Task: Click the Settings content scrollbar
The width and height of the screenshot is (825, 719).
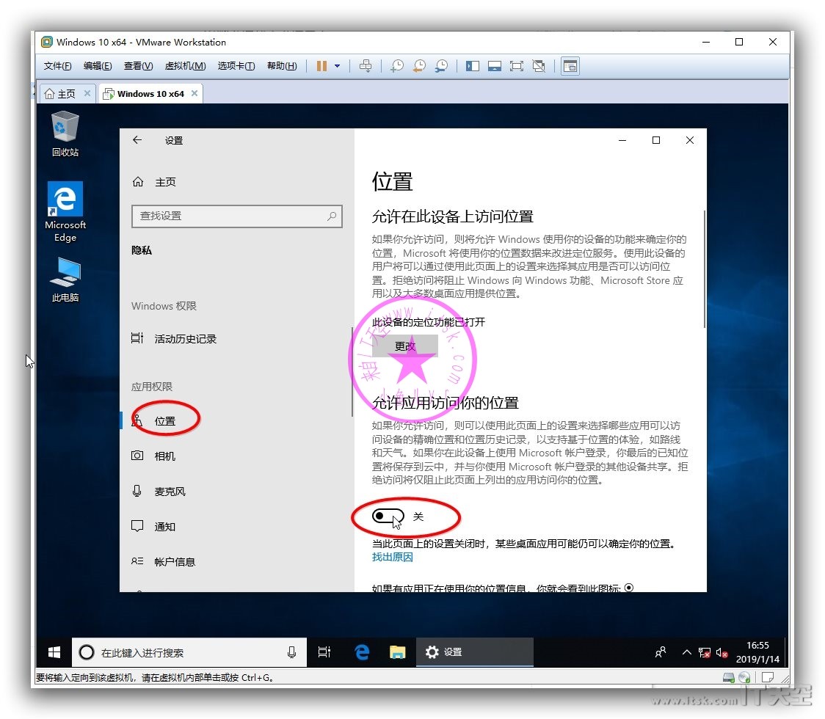Action: 704,269
